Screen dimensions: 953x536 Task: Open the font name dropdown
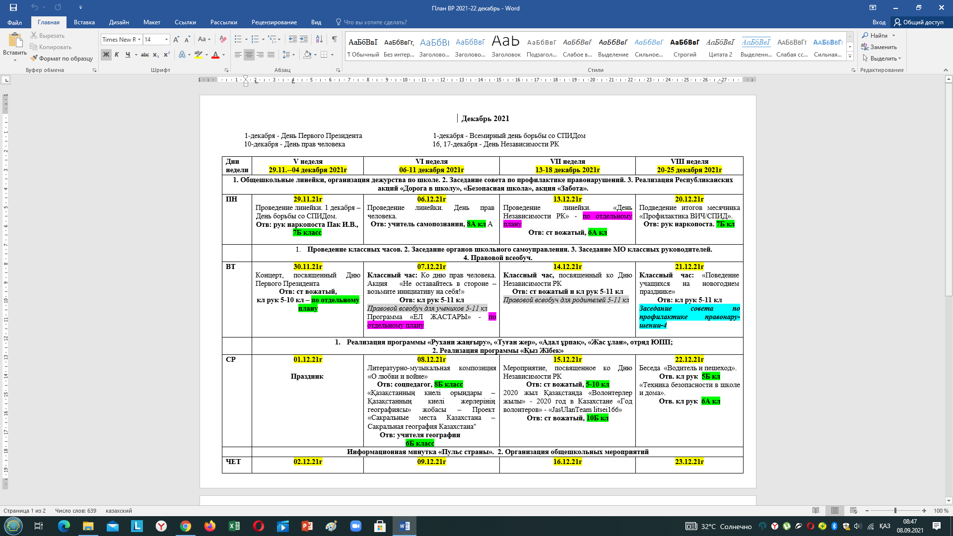[x=139, y=39]
